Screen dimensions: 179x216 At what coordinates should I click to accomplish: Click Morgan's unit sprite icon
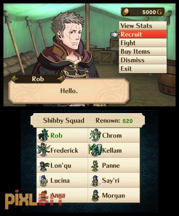pyautogui.click(x=96, y=195)
